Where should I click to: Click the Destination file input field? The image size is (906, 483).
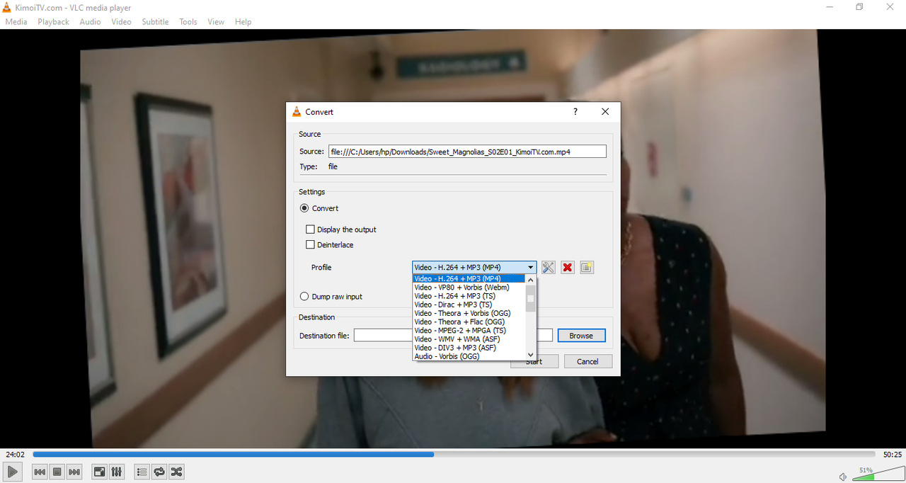453,335
